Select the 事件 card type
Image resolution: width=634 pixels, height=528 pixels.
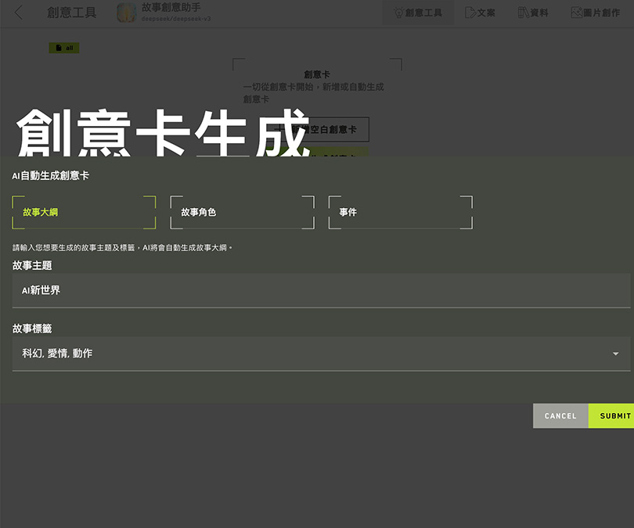tap(400, 212)
